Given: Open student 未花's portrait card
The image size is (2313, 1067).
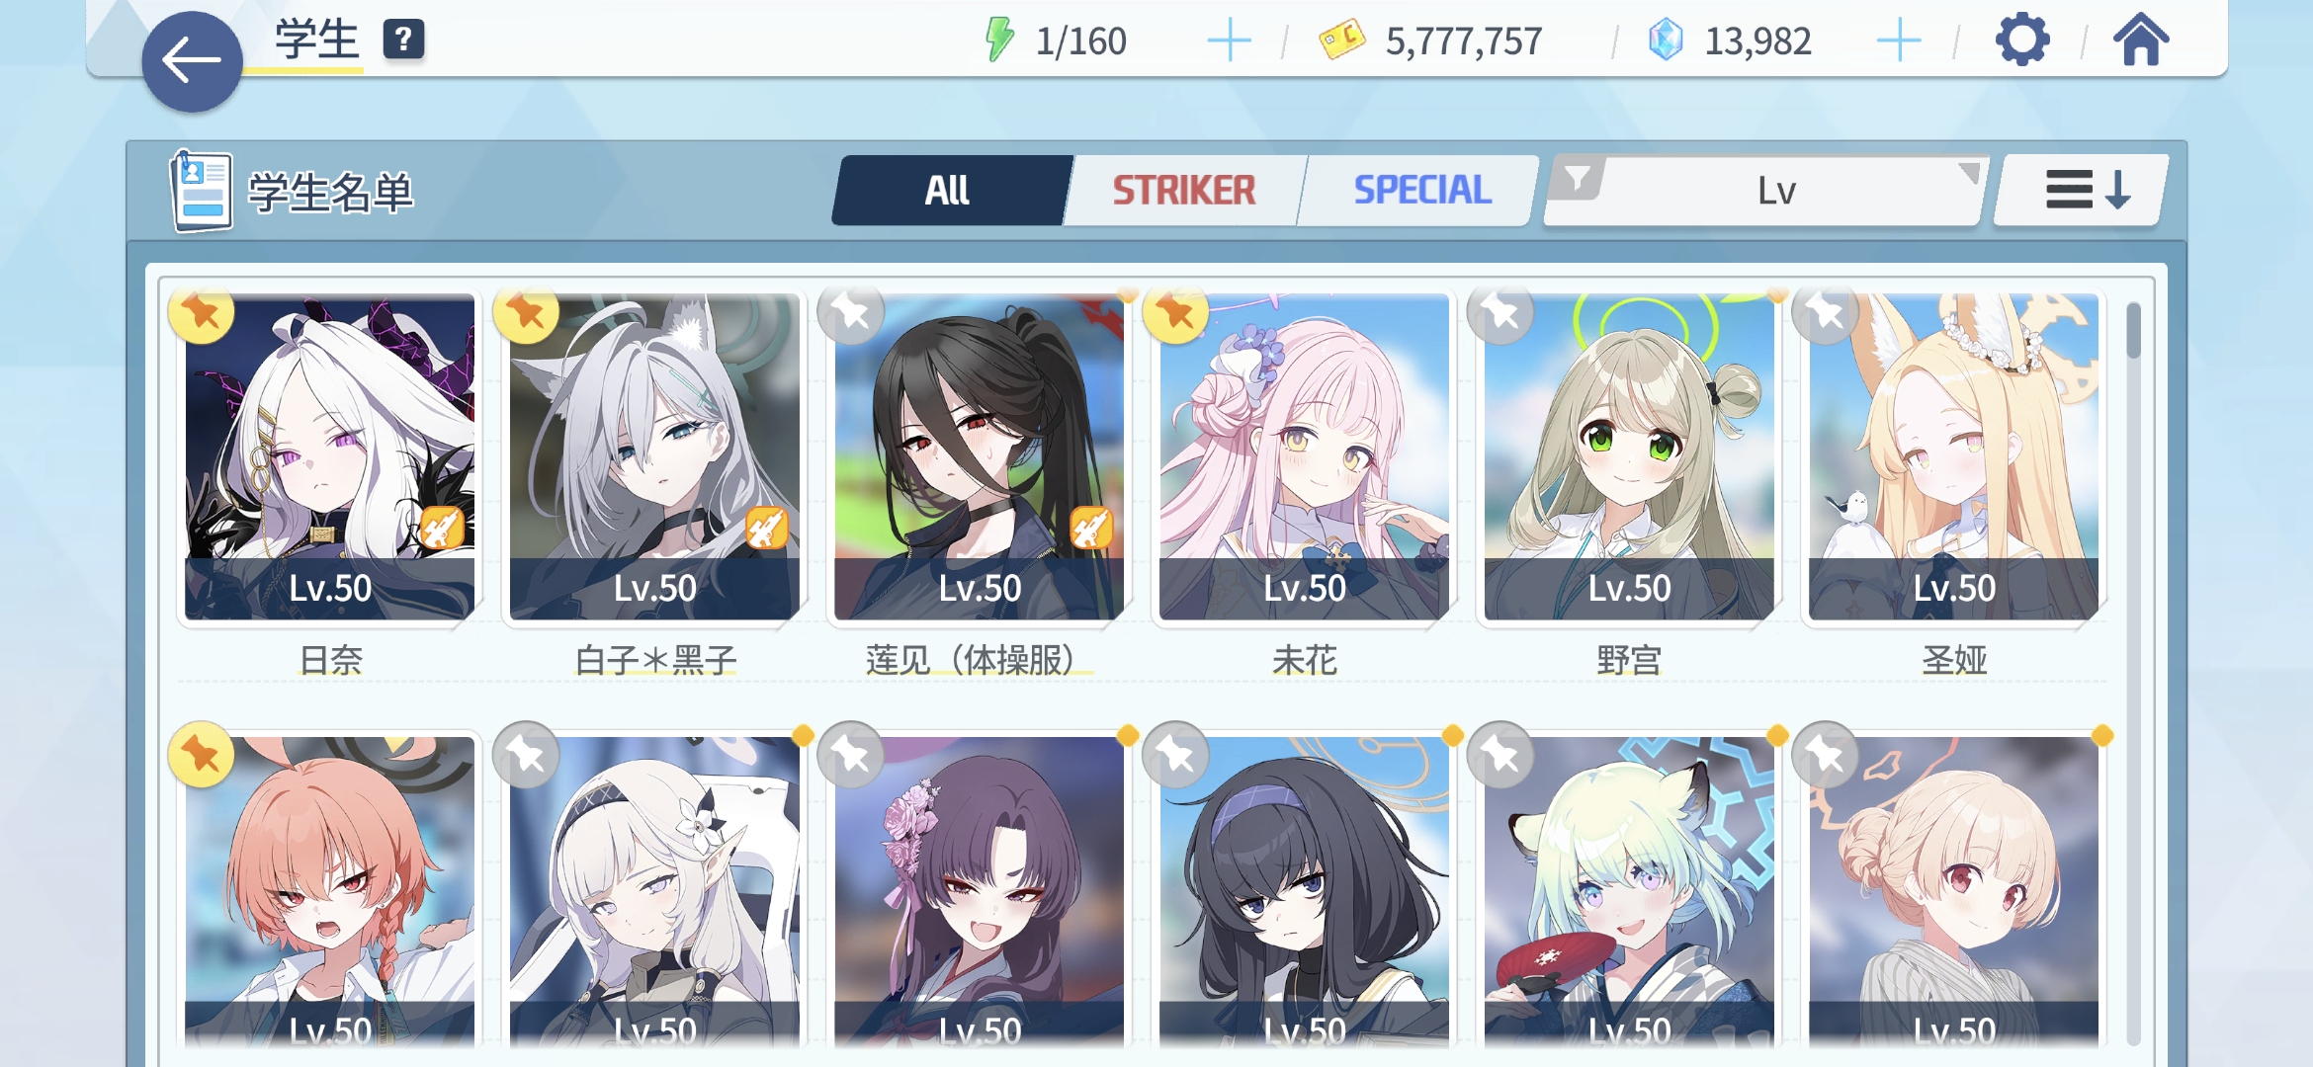Looking at the screenshot, I should pyautogui.click(x=1304, y=456).
